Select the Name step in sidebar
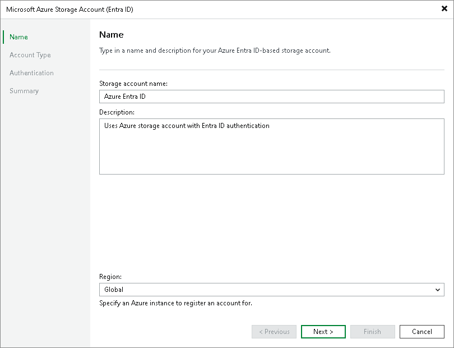 (x=18, y=37)
